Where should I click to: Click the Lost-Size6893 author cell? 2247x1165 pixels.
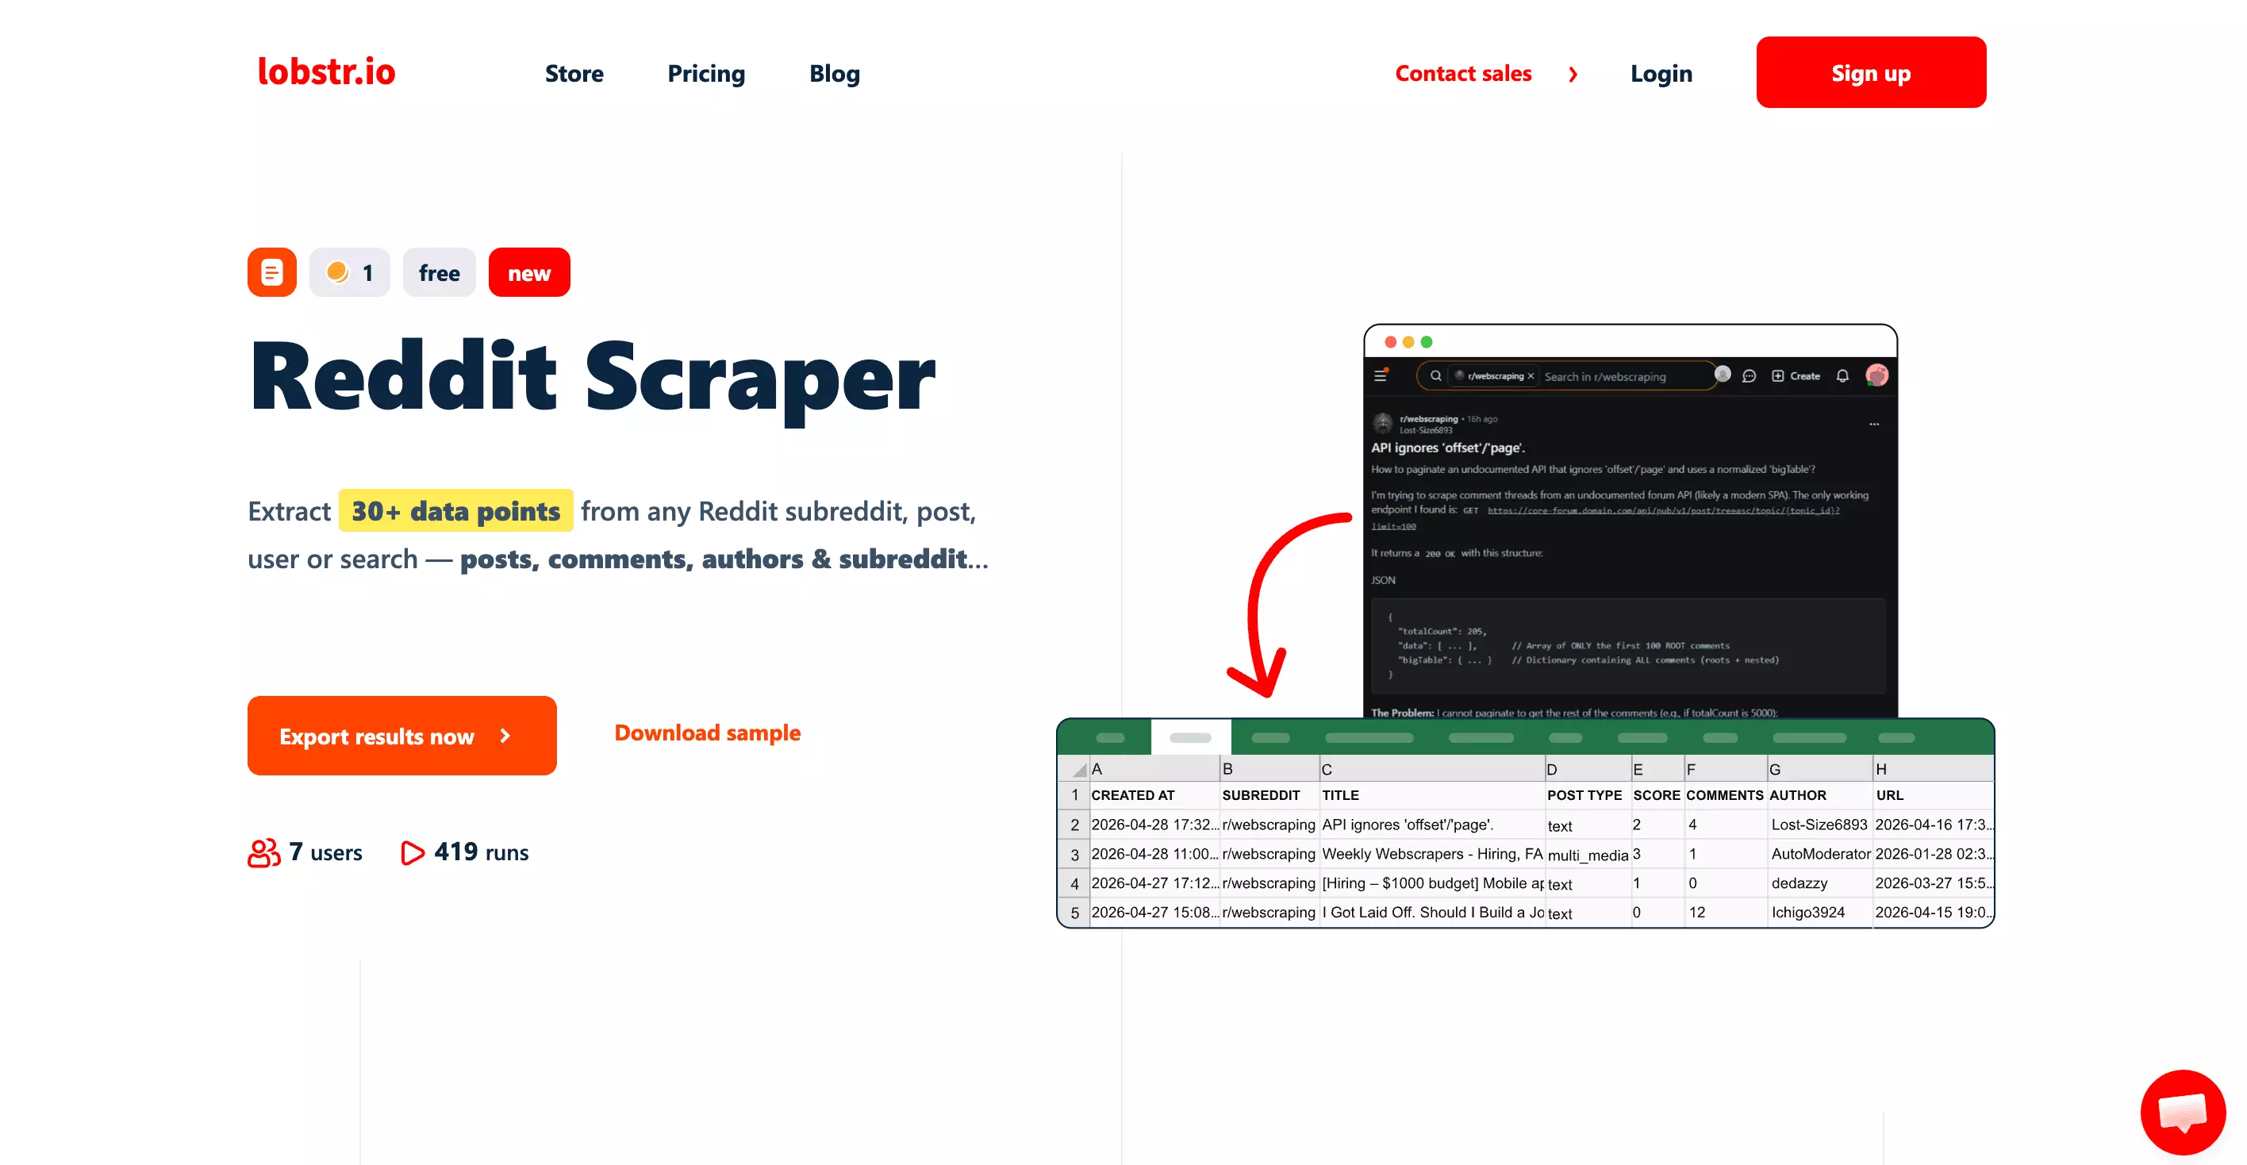tap(1819, 824)
